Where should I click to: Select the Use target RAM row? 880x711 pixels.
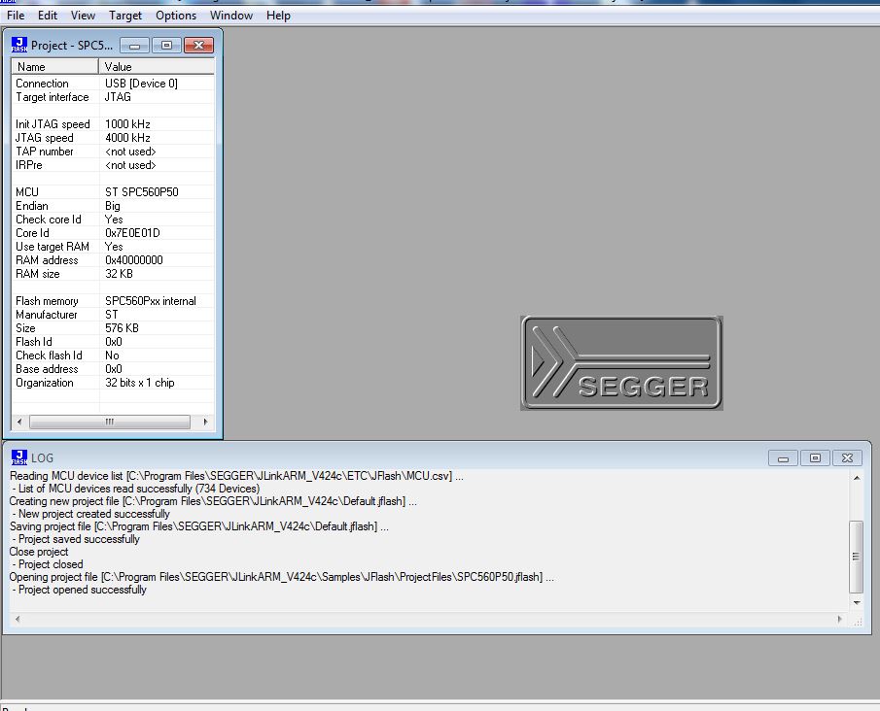point(112,246)
